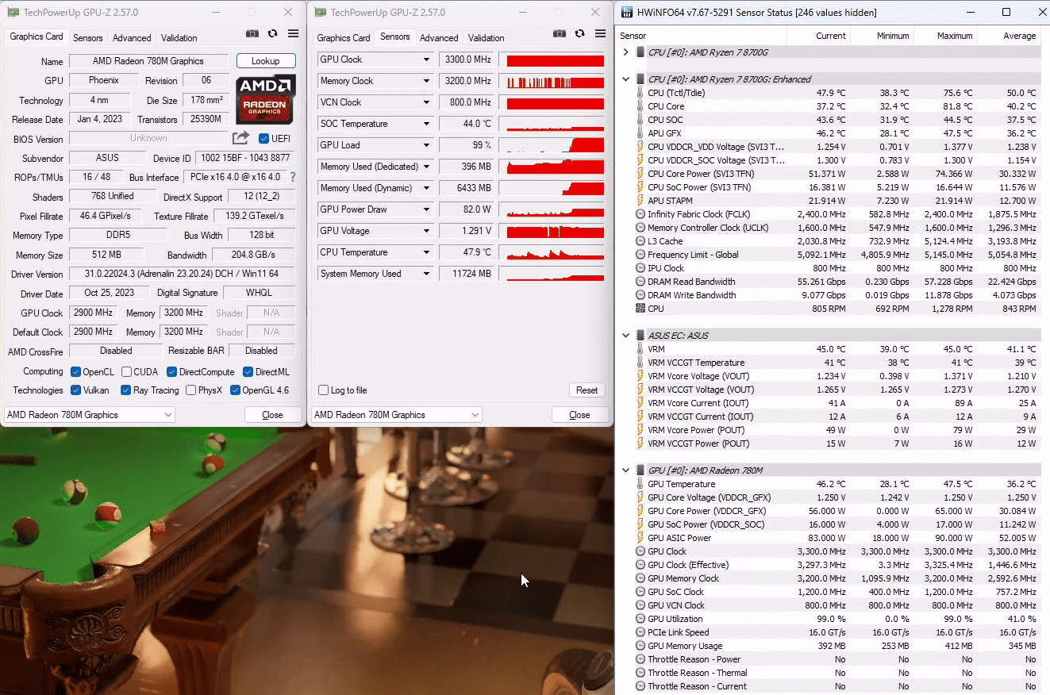Reset sensor readings with the Reset button
This screenshot has width=1050, height=695.
pyautogui.click(x=587, y=390)
